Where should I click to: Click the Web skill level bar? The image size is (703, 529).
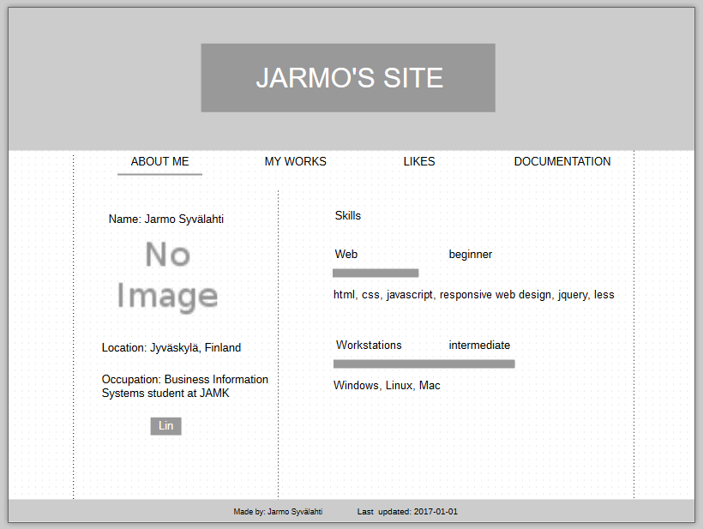(376, 273)
